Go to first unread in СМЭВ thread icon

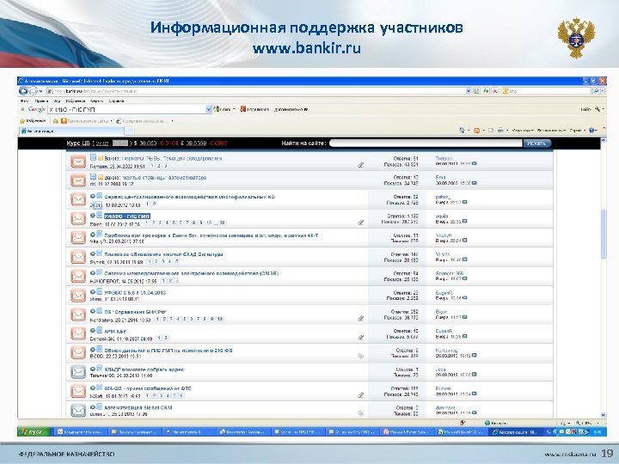[x=93, y=272]
